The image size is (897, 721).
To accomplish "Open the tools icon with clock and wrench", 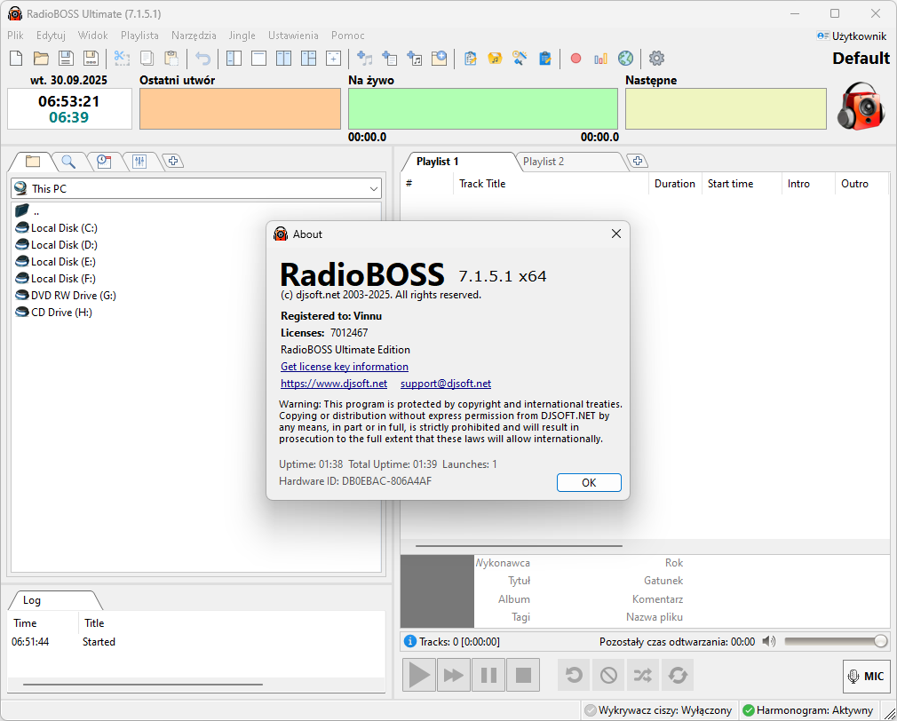I will (x=520, y=59).
